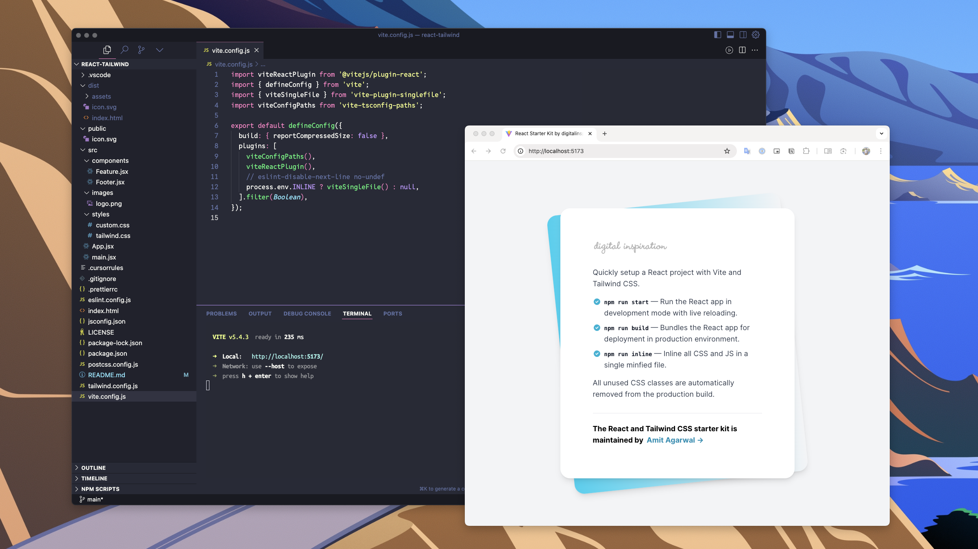Switch to the PROBLEMS panel tab
978x549 pixels.
(x=221, y=313)
